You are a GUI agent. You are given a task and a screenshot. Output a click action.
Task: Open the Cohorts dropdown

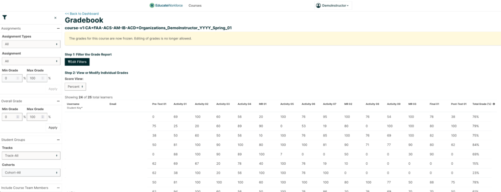[x=31, y=173]
